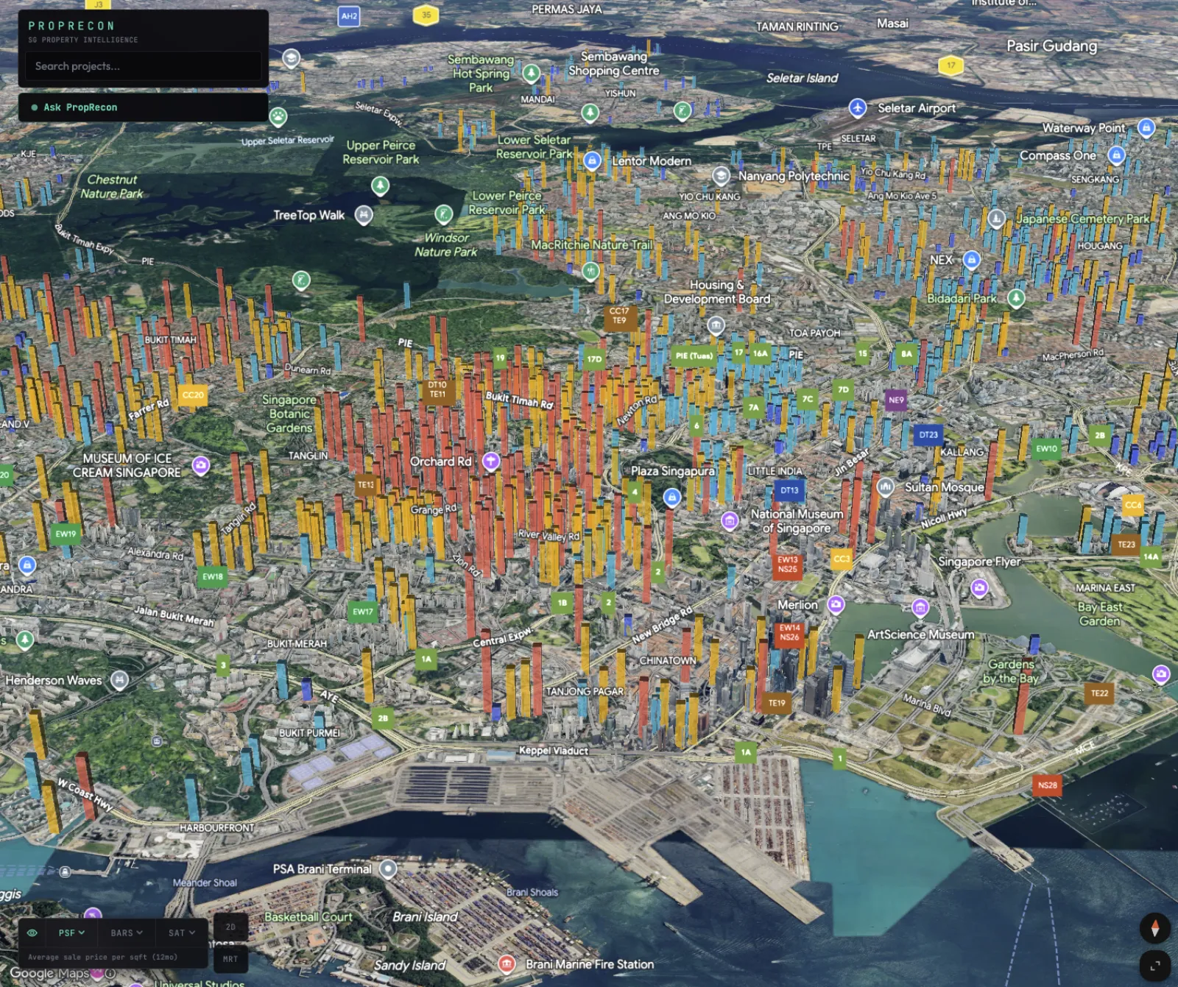Select the TE19 MRT station badge
Viewport: 1178px width, 987px height.
tap(777, 704)
